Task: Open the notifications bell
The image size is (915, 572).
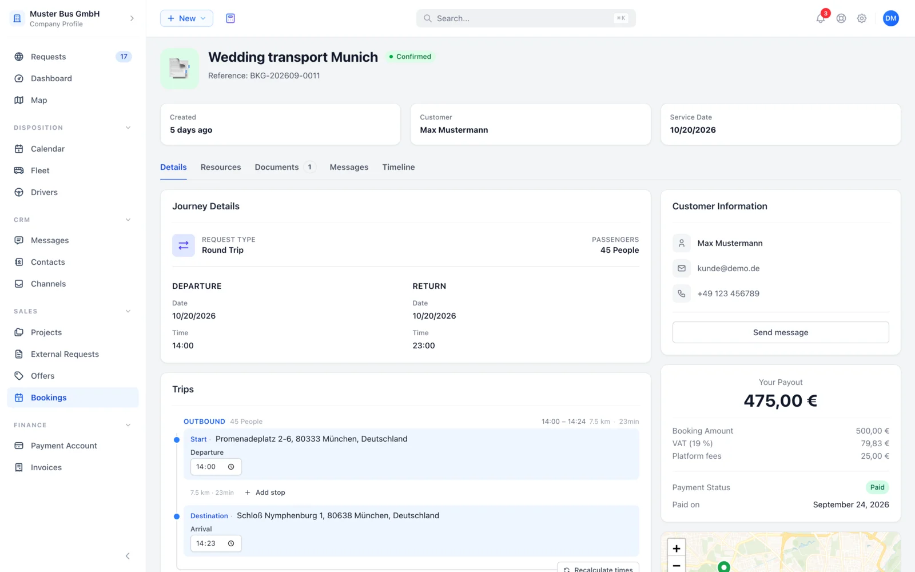Action: click(821, 18)
